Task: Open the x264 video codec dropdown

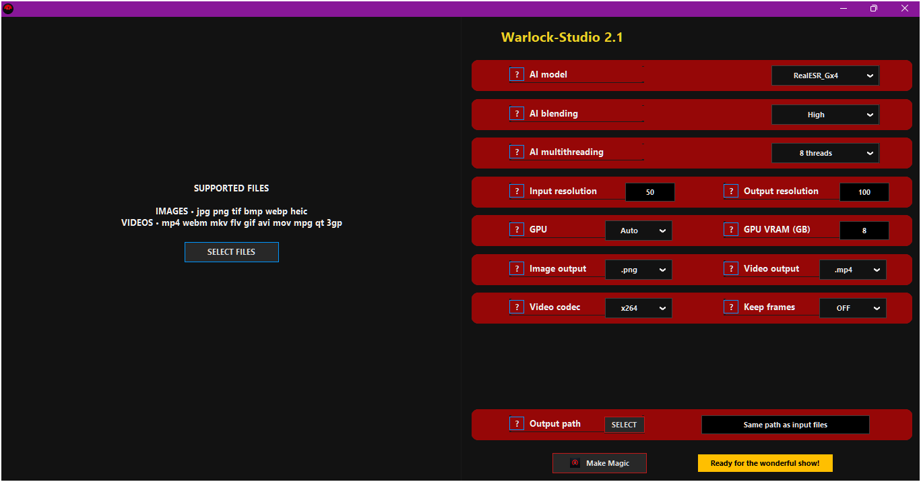Action: 639,308
